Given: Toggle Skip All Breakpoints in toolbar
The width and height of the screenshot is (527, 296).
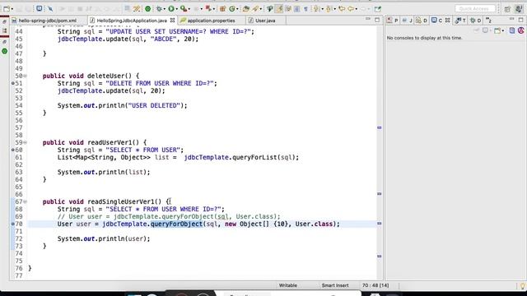Looking at the screenshot, I should 50,9.
